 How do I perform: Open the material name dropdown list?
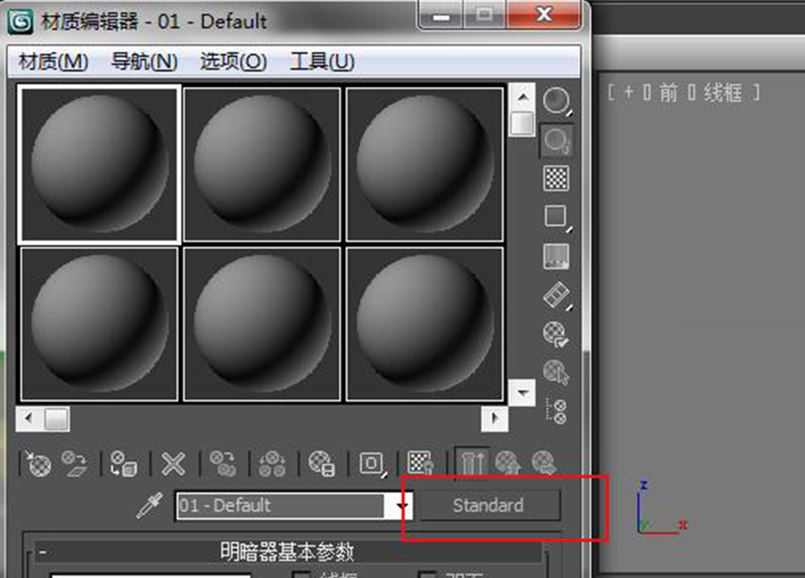401,505
